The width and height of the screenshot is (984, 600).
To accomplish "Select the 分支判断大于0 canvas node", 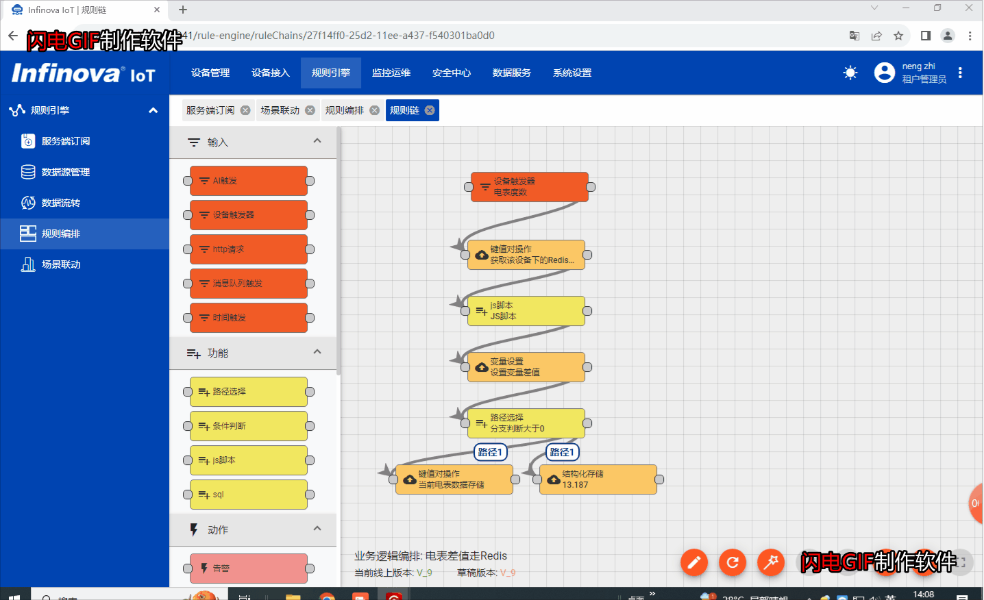I will [526, 423].
